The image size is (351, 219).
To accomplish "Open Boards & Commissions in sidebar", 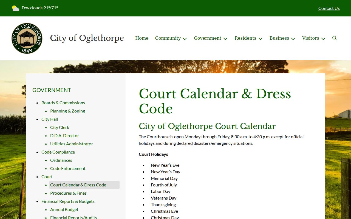I will point(63,103).
